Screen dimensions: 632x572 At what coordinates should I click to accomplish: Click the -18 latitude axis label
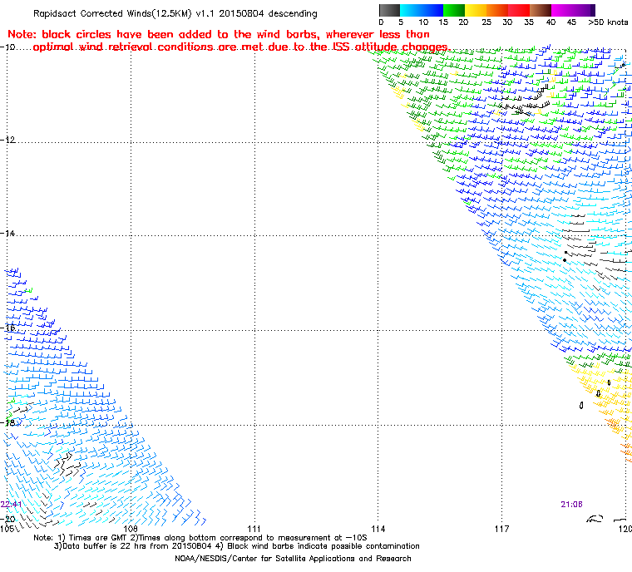[7, 423]
